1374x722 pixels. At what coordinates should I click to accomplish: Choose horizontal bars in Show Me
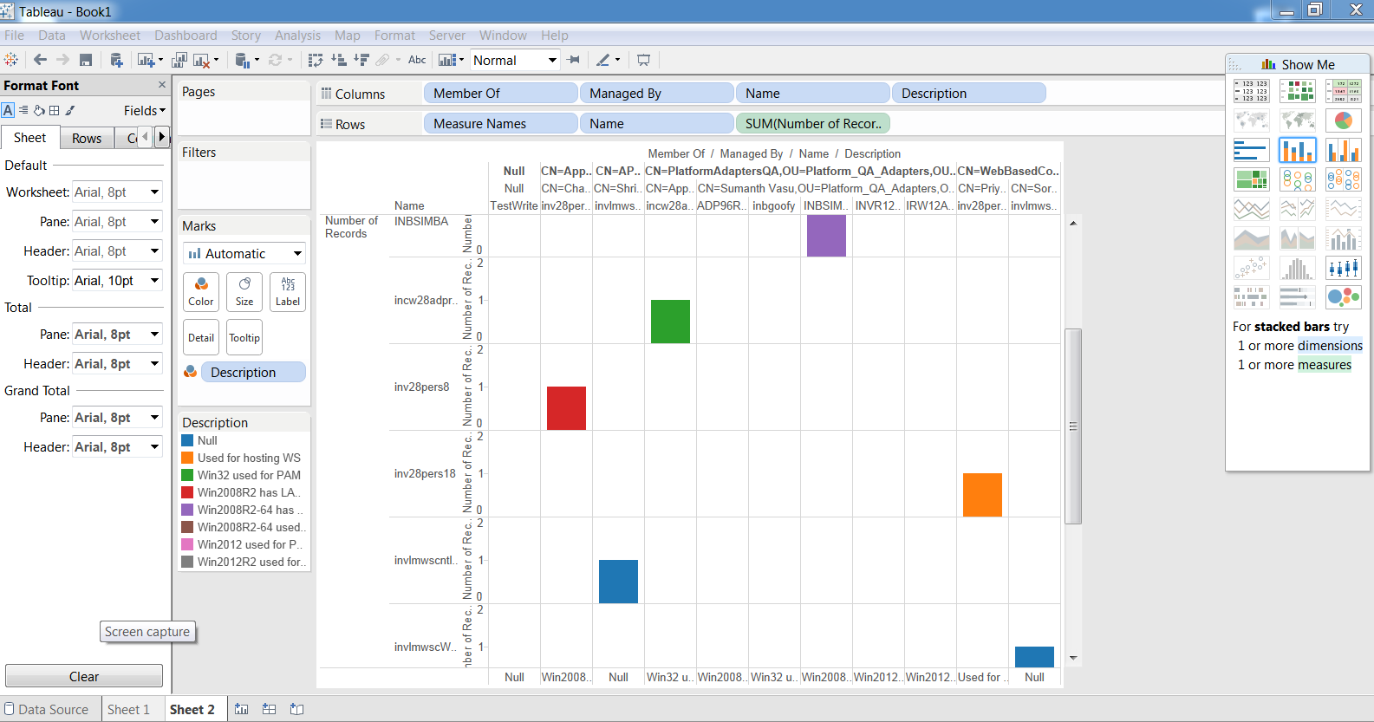(1251, 150)
